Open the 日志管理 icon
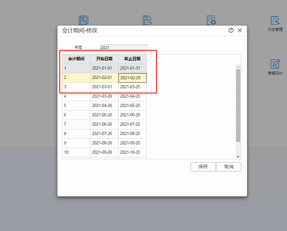The image size is (287, 231). (275, 23)
